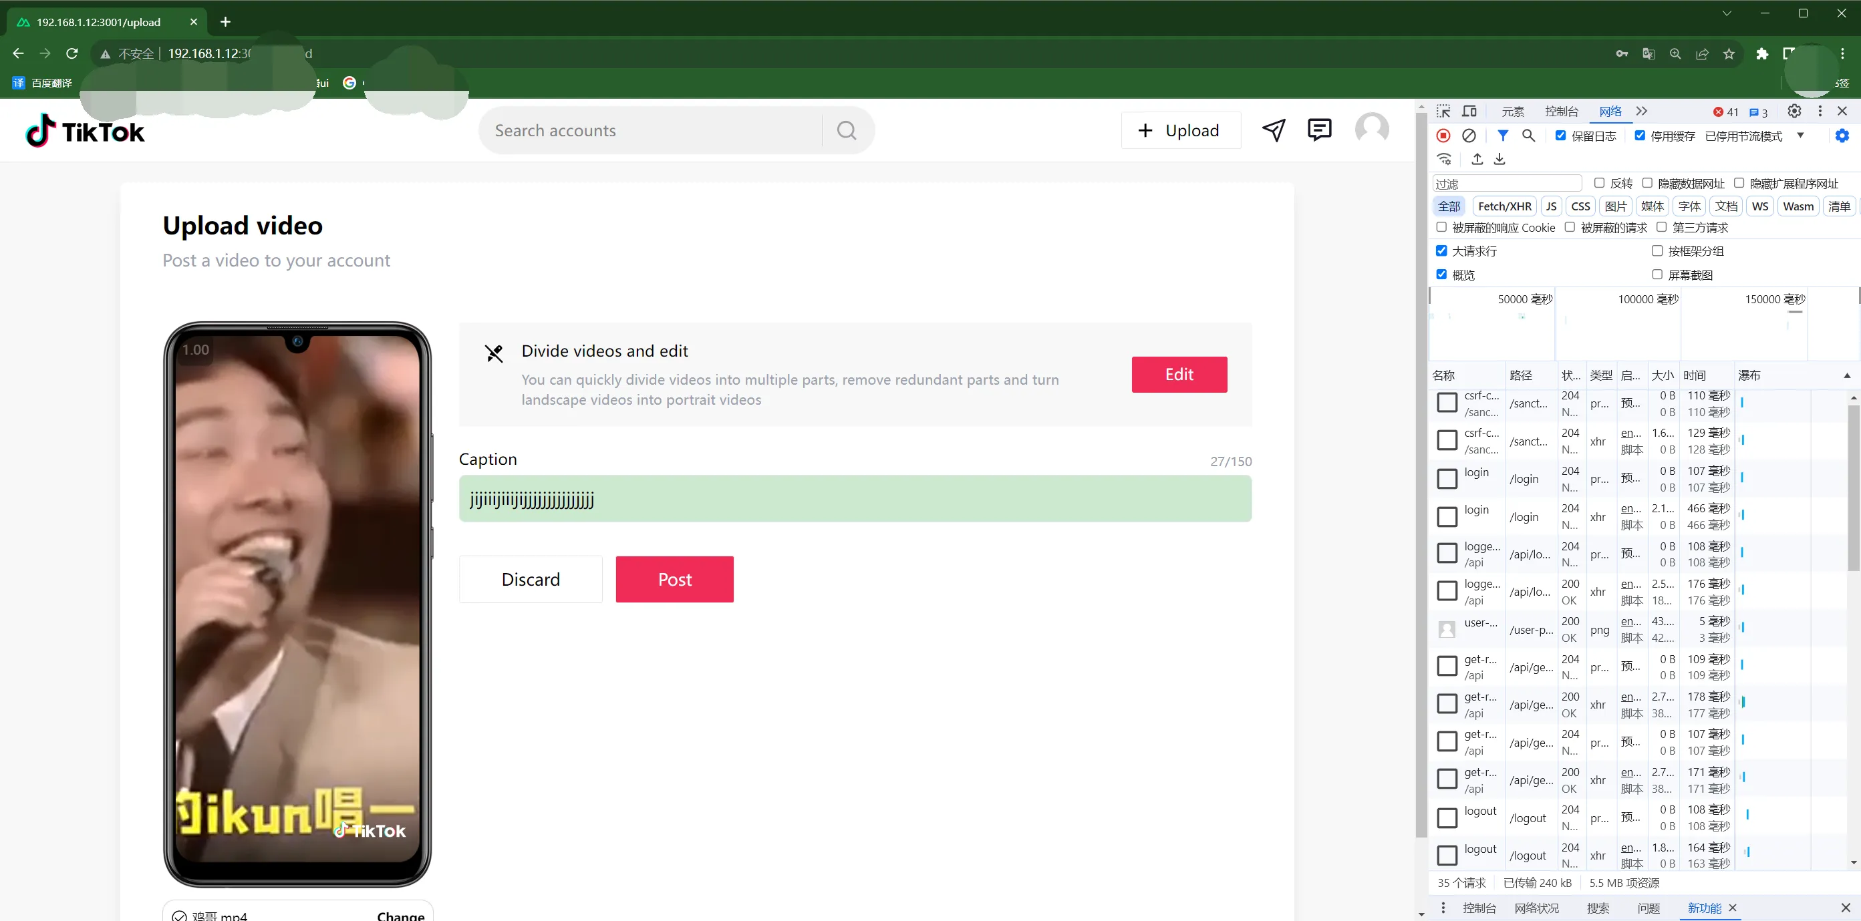Image resolution: width=1861 pixels, height=921 pixels.
Task: Bookmark this page with star icon
Action: point(1729,53)
